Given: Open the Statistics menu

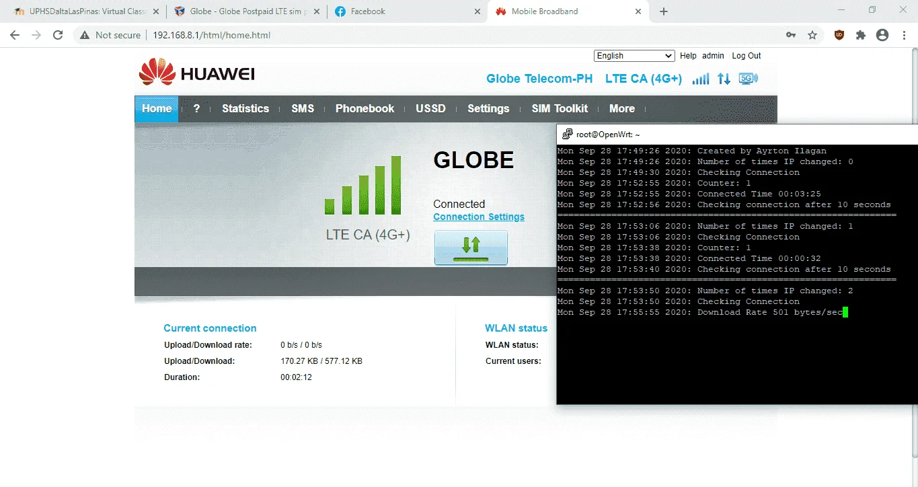Looking at the screenshot, I should point(245,108).
